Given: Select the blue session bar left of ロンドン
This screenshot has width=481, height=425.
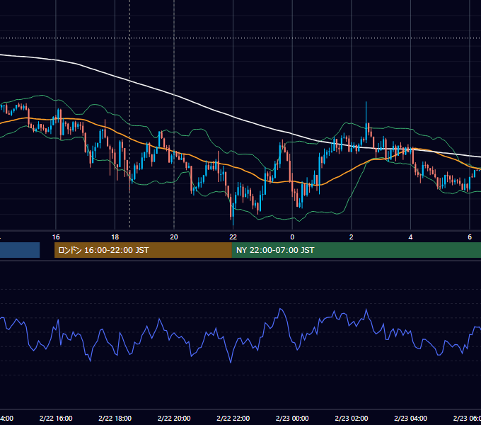Looking at the screenshot, I should pyautogui.click(x=20, y=250).
